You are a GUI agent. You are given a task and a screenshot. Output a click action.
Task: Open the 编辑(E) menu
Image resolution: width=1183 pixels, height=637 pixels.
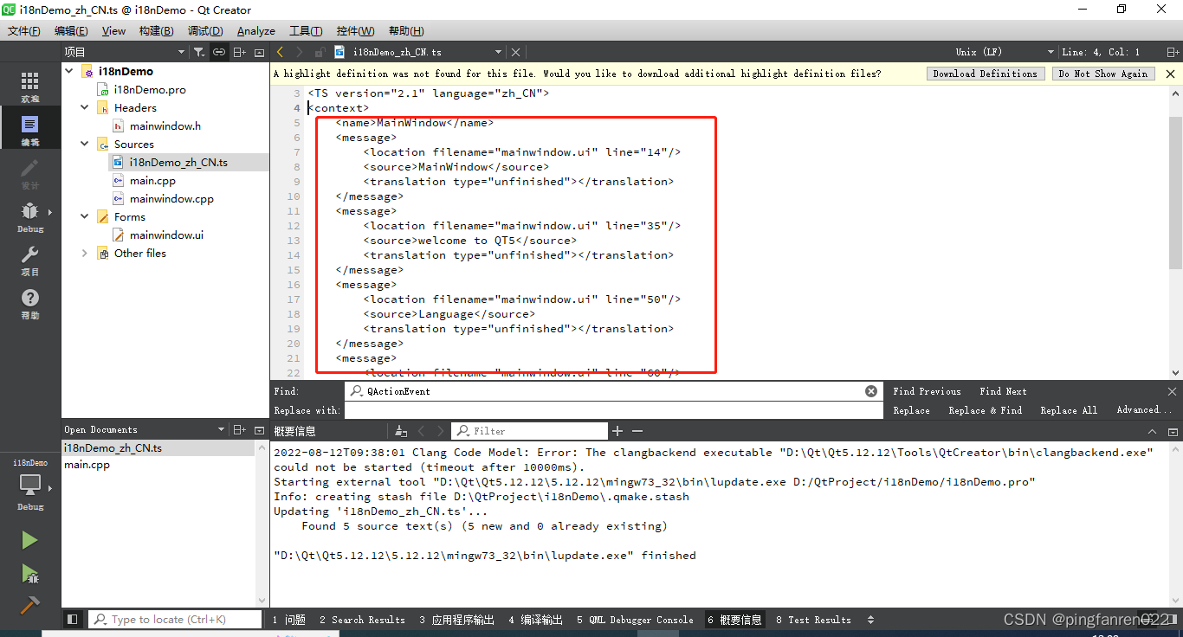(x=71, y=30)
